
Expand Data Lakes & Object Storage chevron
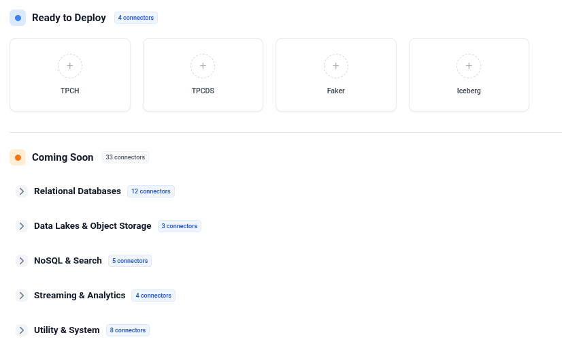[x=22, y=226]
